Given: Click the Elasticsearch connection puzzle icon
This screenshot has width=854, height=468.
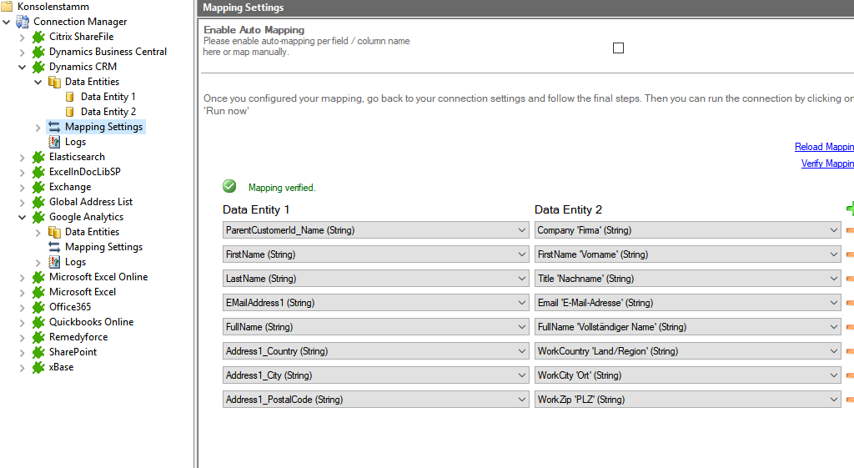Looking at the screenshot, I should (38, 157).
